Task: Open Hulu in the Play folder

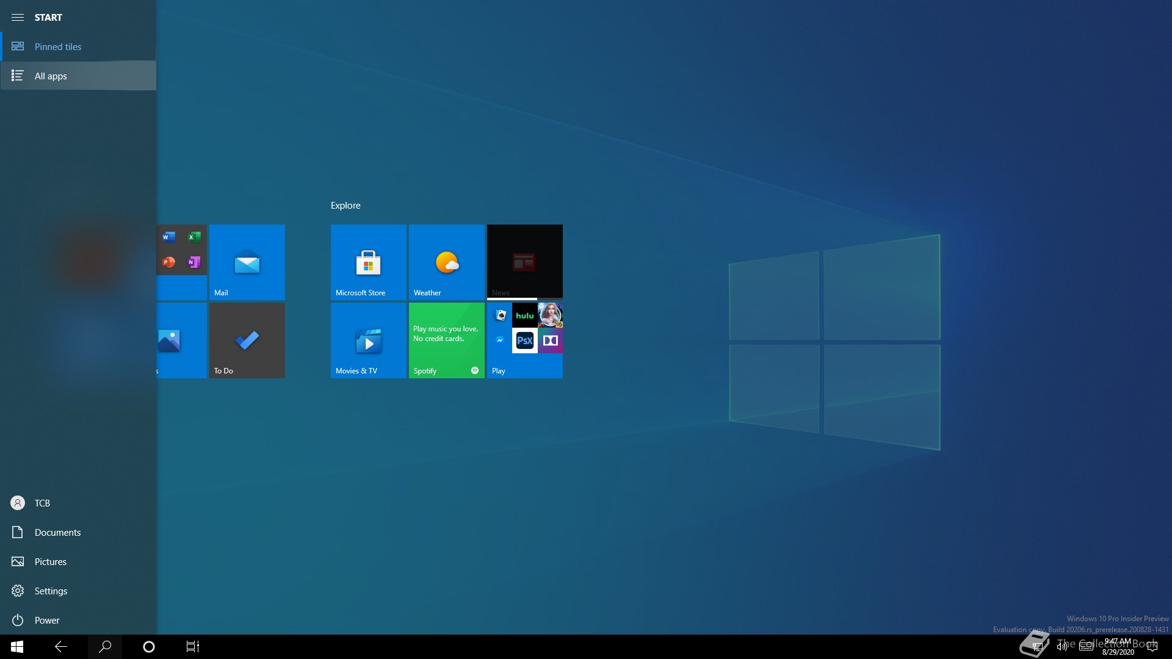Action: pos(525,315)
